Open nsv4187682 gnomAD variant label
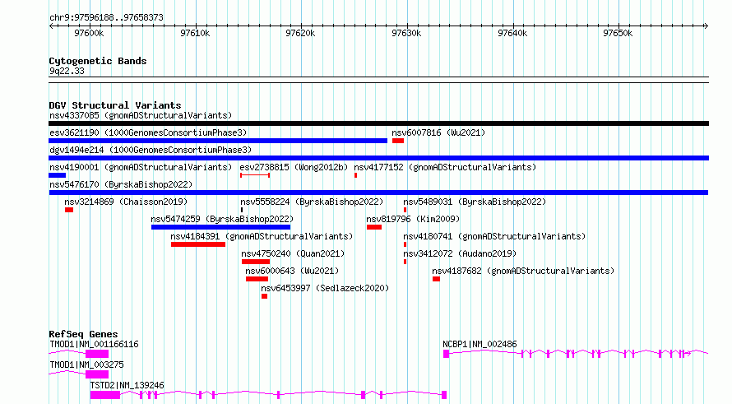732x404 pixels. [x=523, y=271]
